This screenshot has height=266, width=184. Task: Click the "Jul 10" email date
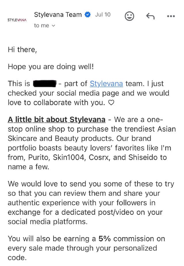[x=103, y=15]
